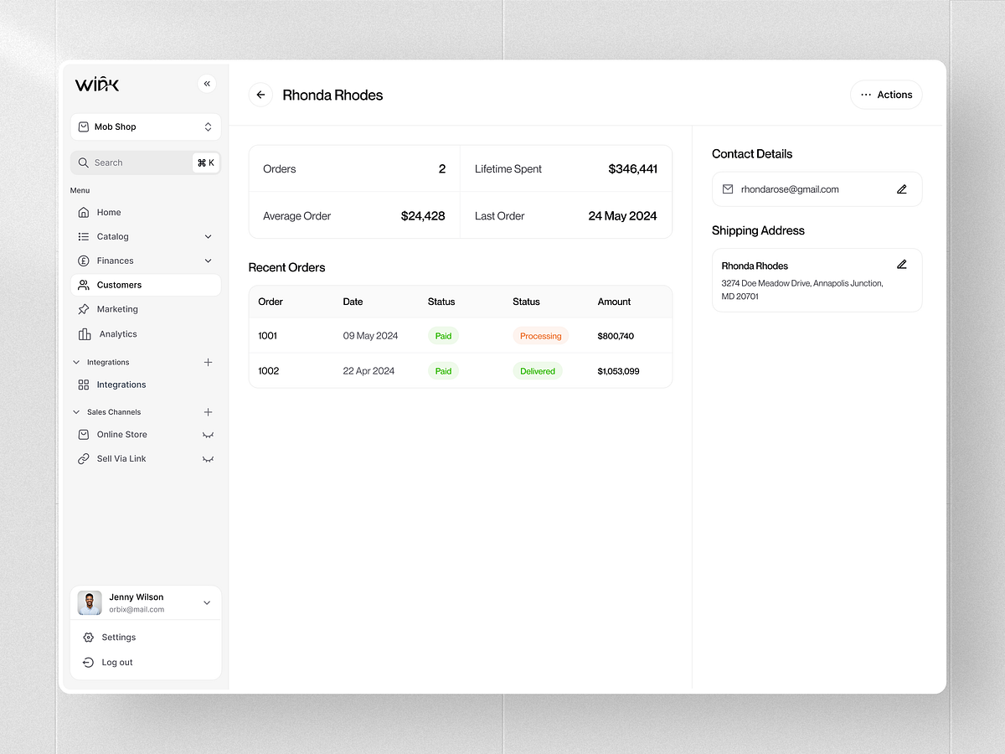Click the plus to add an Integration
The width and height of the screenshot is (1005, 754).
[x=208, y=362]
